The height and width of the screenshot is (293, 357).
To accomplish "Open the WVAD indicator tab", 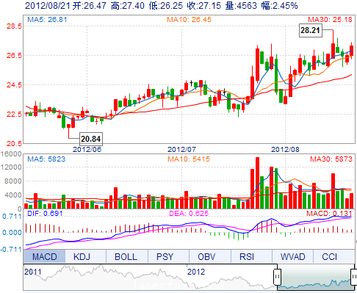I will click(x=292, y=256).
